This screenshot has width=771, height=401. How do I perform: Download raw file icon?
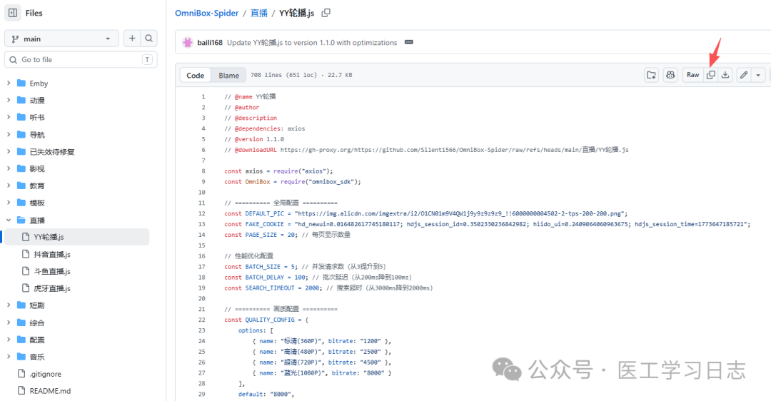pos(725,75)
